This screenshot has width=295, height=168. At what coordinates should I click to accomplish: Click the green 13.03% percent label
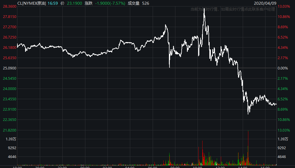pyautogui.click(x=284, y=130)
